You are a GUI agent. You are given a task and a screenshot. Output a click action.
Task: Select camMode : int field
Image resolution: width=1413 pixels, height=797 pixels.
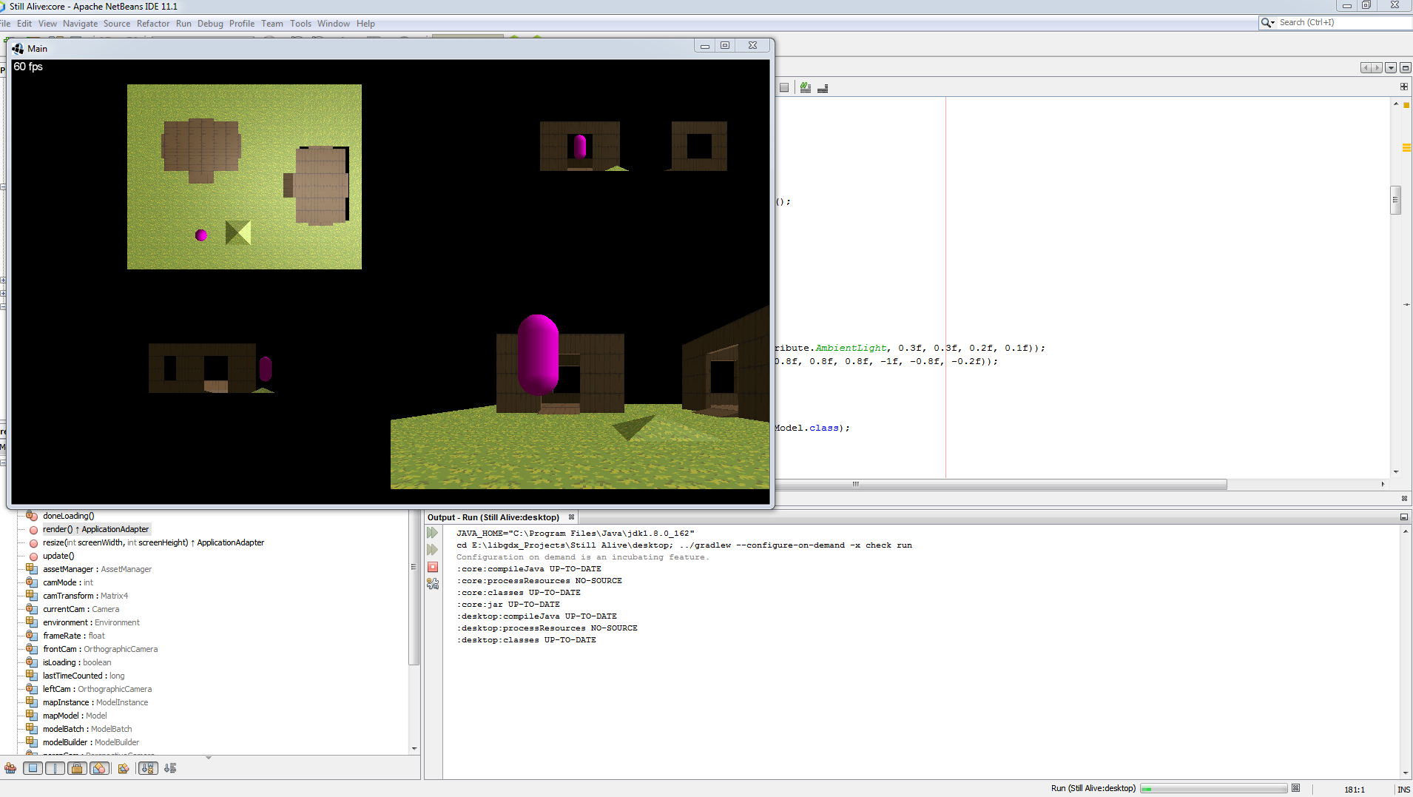(x=68, y=582)
